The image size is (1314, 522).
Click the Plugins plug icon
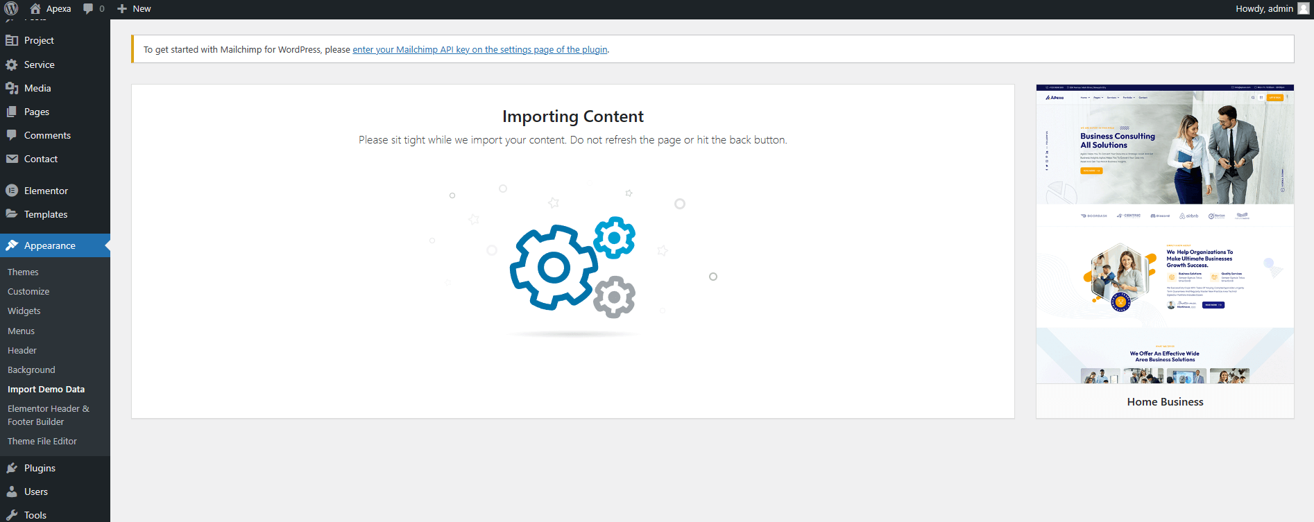tap(12, 468)
